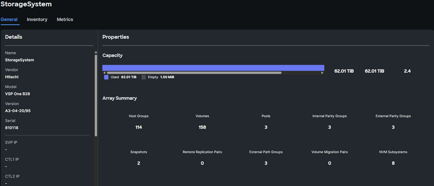Switch to the General tab
This screenshot has height=186, width=434.
pos(9,19)
